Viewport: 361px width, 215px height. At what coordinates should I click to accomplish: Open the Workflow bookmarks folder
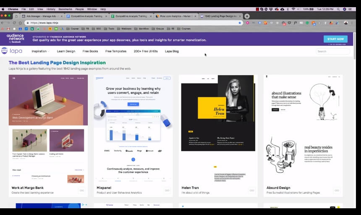[141, 29]
